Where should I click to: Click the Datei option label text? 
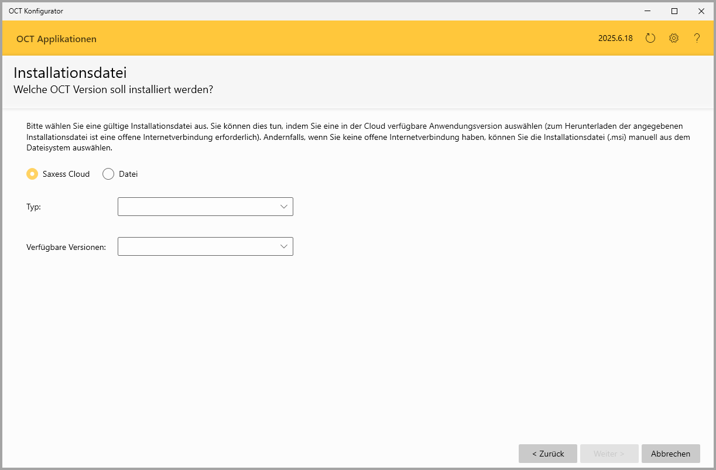point(128,174)
